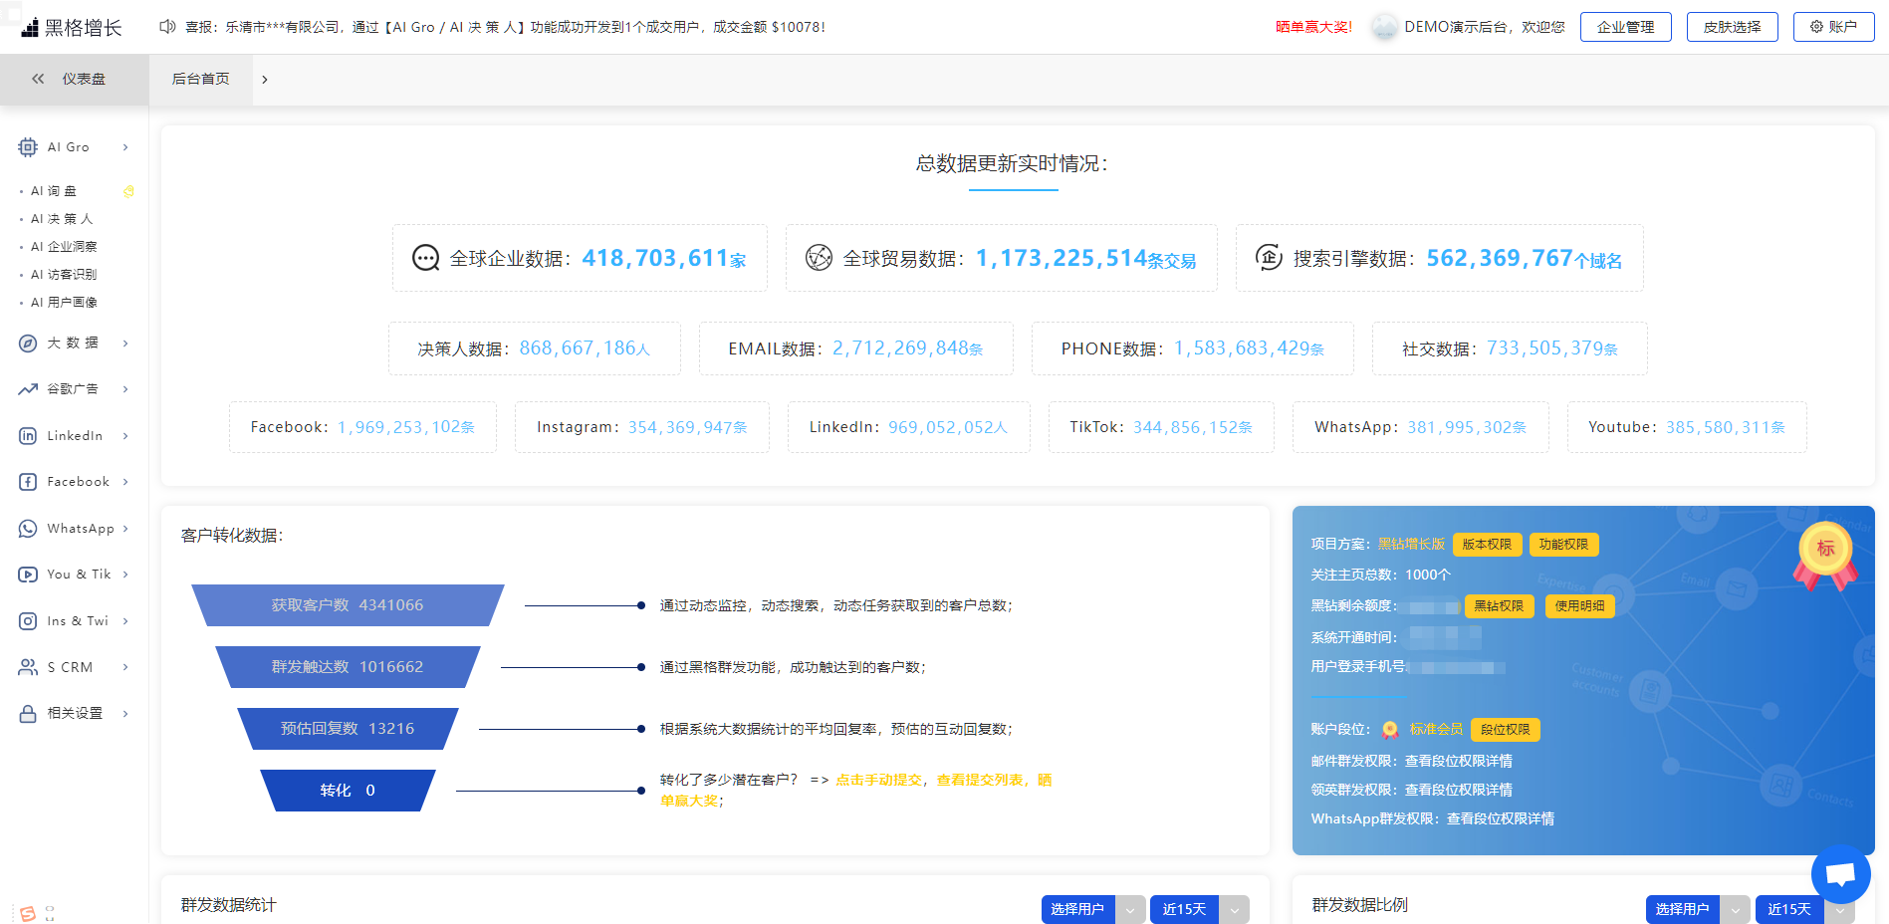Select the 后台首页 tab
Image resolution: width=1889 pixels, height=924 pixels.
pyautogui.click(x=201, y=79)
